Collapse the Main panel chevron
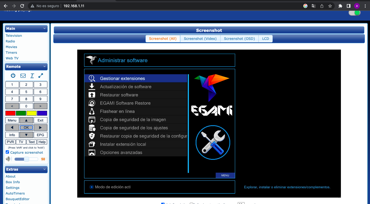 [45, 29]
